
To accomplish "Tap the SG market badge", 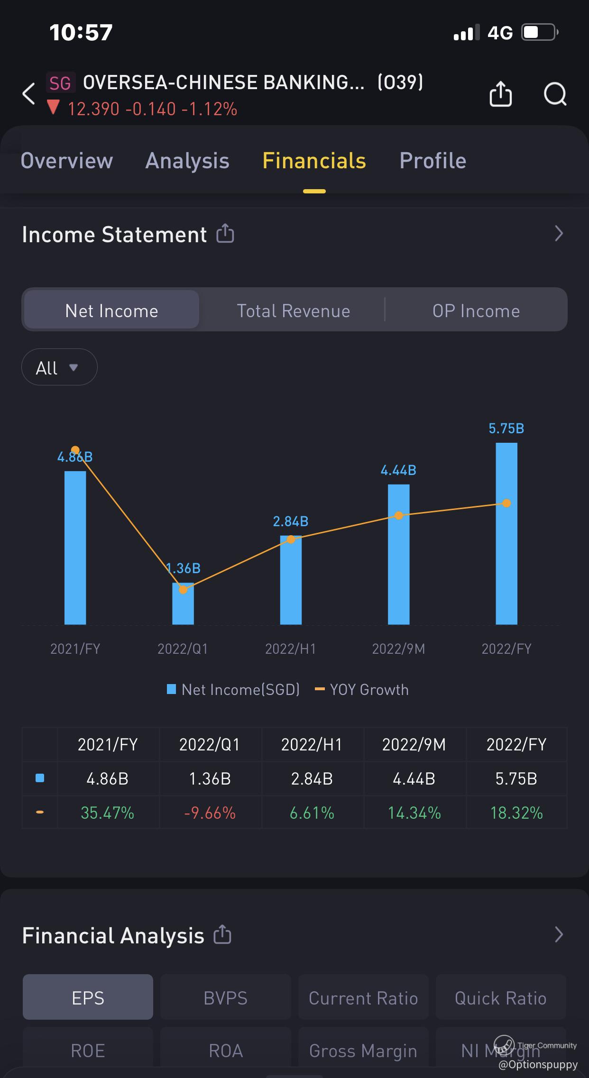I will click(60, 83).
